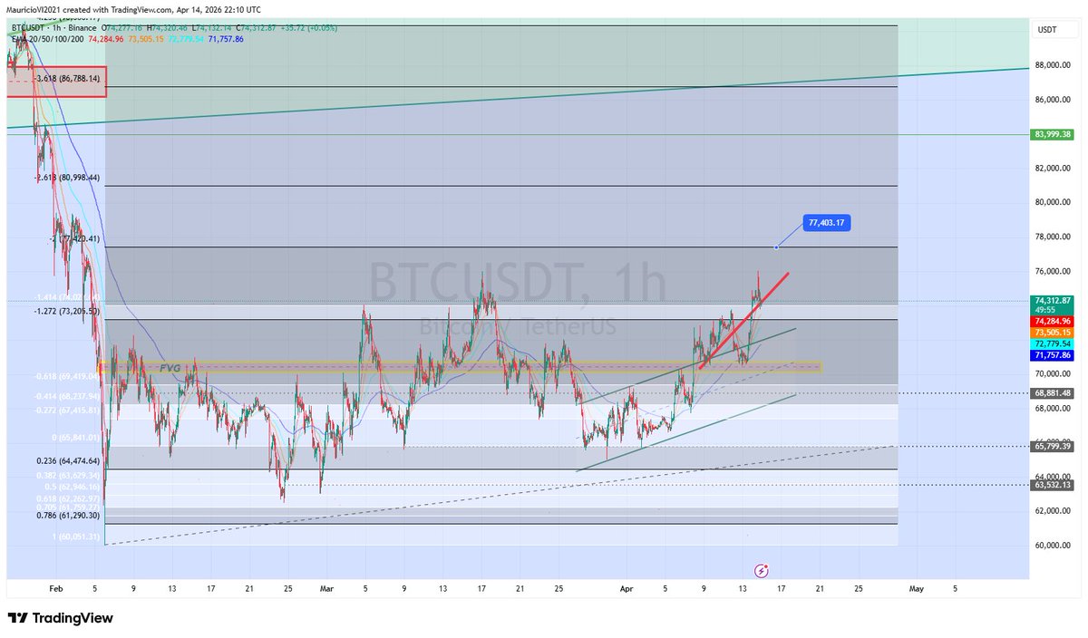Viewport: 1088px width, 638px height.
Task: Click the 63,532.13 price level tag
Action: coord(1053,485)
